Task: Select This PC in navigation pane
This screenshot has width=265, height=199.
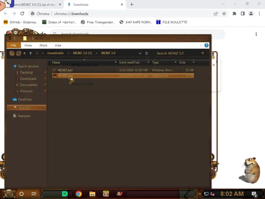Action: [x=27, y=108]
